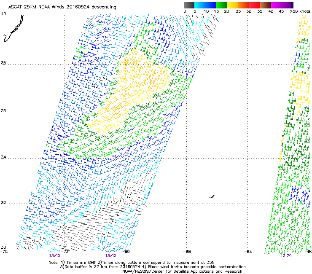The height and width of the screenshot is (274, 312).
Task: Click the legend value "25"
Action: 238,11
